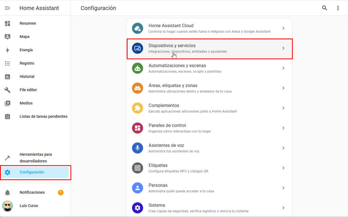Screen dimensions: 348x217
Task: Click the search magnifier icon
Action: [x=325, y=8]
